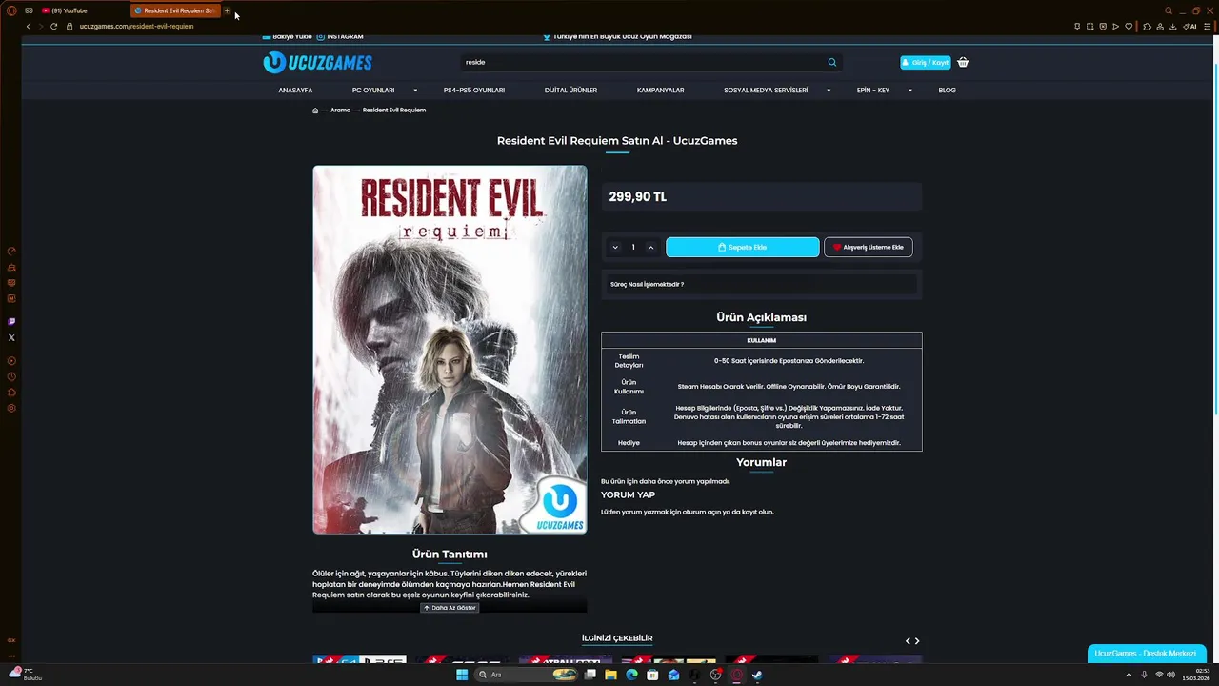Image resolution: width=1219 pixels, height=686 pixels.
Task: Click the tab search magnifier in the title bar
Action: pyautogui.click(x=1169, y=10)
